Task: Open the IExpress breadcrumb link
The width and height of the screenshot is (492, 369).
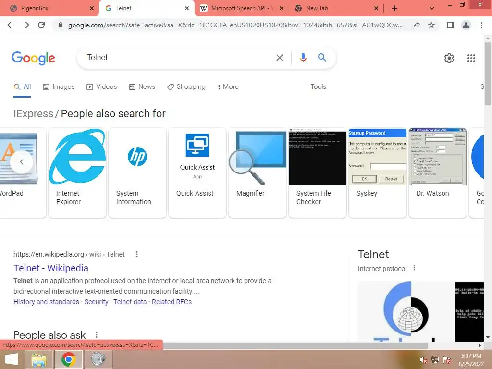Action: click(33, 113)
